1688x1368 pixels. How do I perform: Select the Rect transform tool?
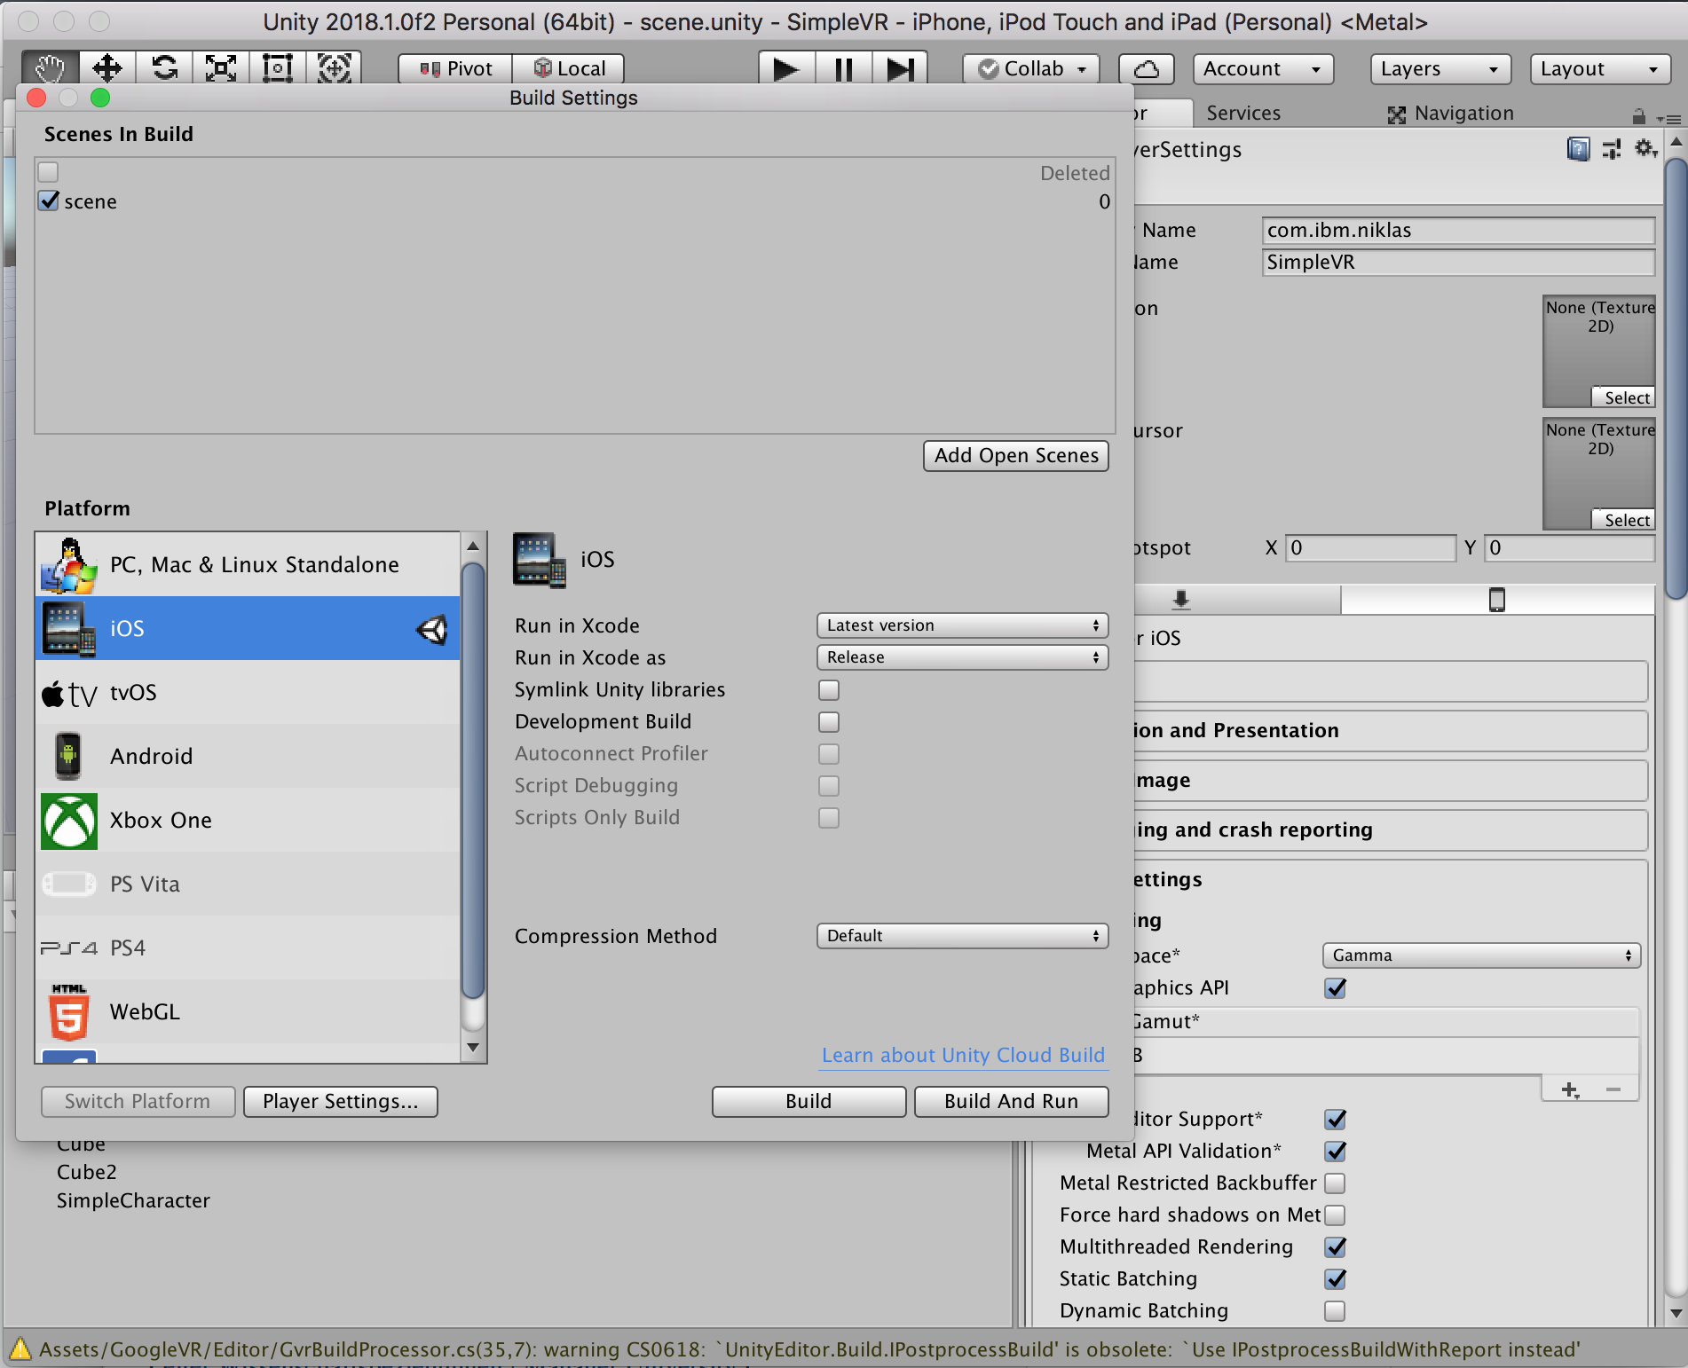[278, 68]
